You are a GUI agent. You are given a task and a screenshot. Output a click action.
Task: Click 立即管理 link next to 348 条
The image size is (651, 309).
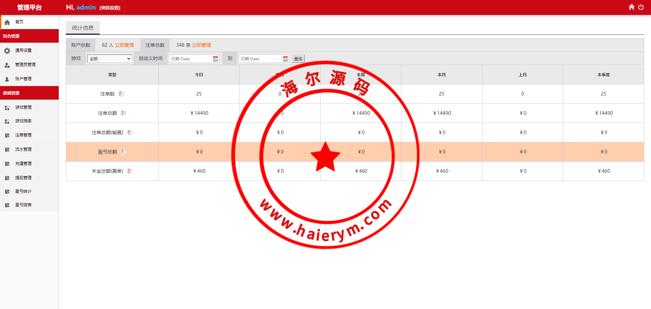(202, 45)
